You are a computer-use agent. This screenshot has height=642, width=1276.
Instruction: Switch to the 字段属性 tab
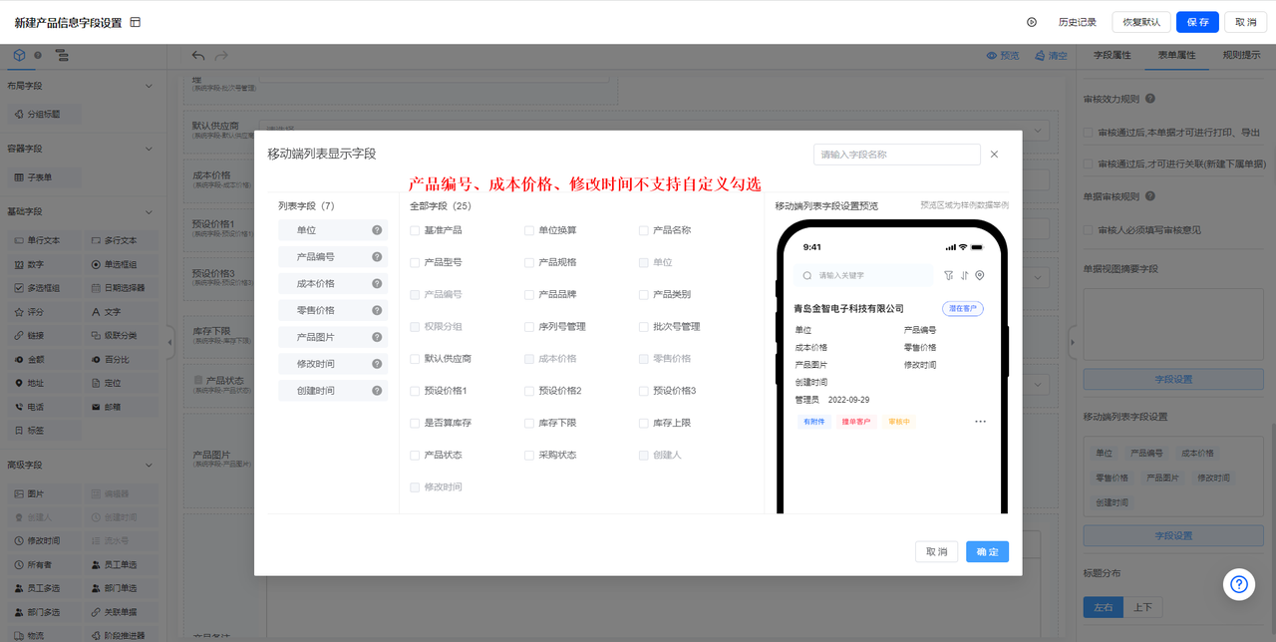pos(1112,55)
